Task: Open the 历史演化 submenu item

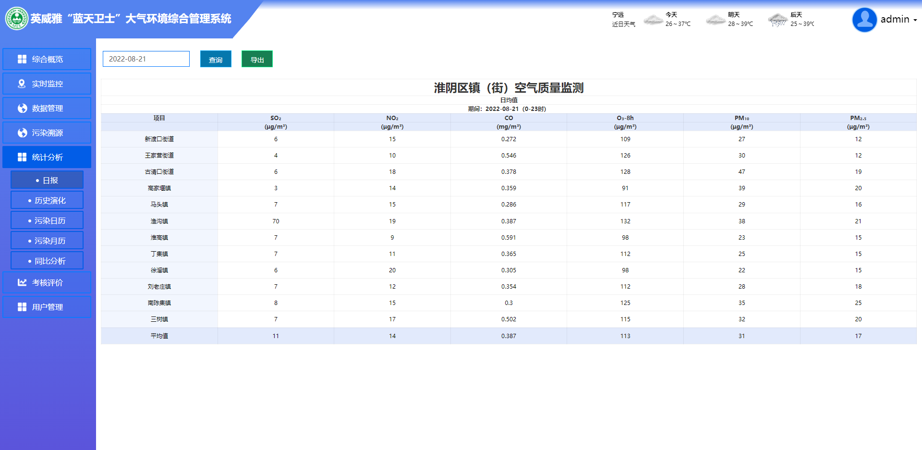Action: coord(47,200)
